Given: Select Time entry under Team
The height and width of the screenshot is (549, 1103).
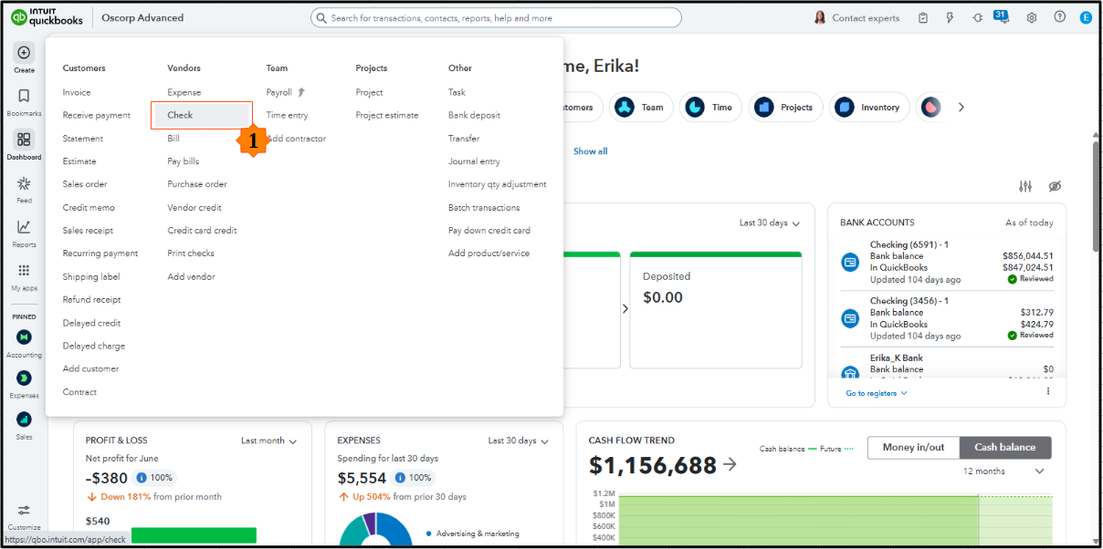Looking at the screenshot, I should 287,115.
